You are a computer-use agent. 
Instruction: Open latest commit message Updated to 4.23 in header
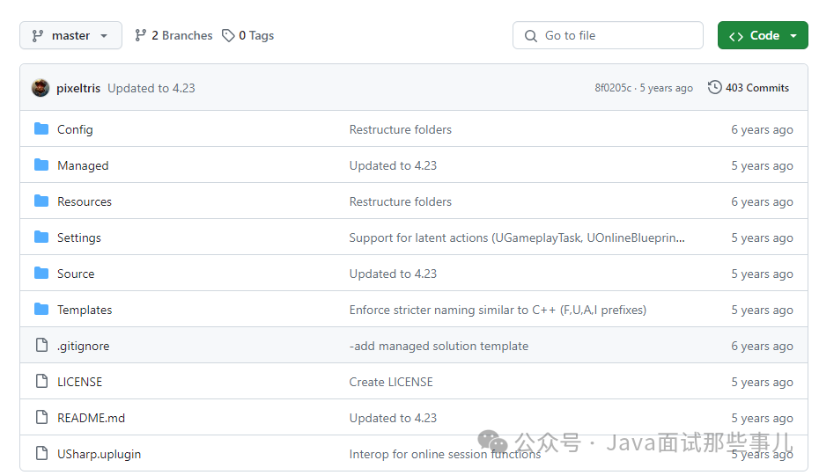pyautogui.click(x=151, y=88)
